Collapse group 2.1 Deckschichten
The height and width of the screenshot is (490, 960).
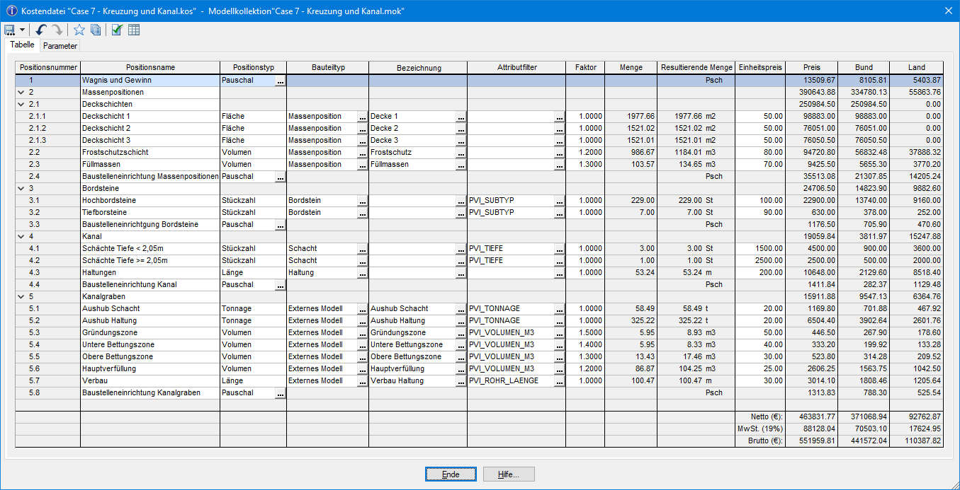tap(20, 104)
